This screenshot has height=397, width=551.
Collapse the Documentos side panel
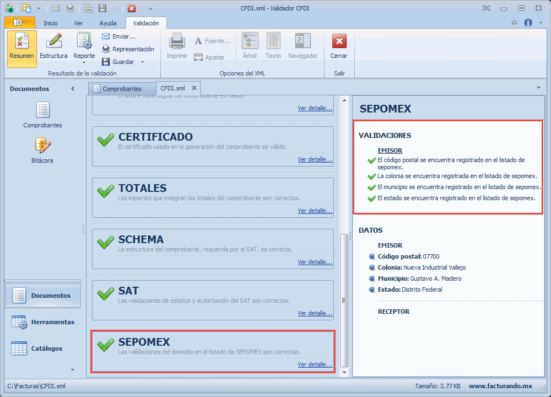pos(73,89)
